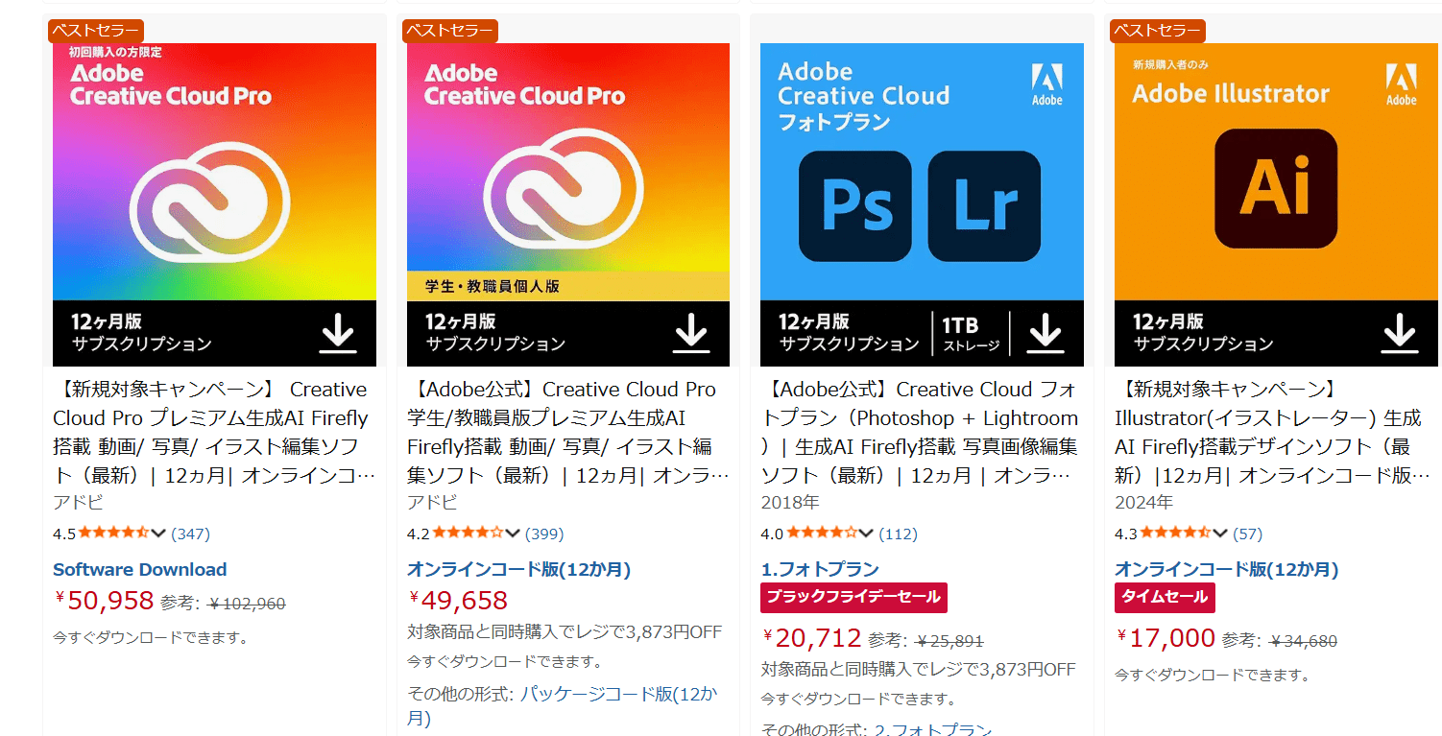Click the ¥20,712 Photo Plan price

click(x=814, y=638)
